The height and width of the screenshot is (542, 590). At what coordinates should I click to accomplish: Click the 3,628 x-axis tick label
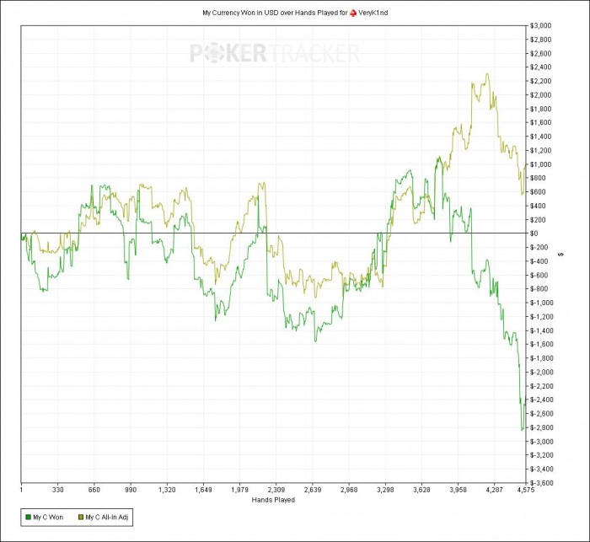(x=421, y=490)
